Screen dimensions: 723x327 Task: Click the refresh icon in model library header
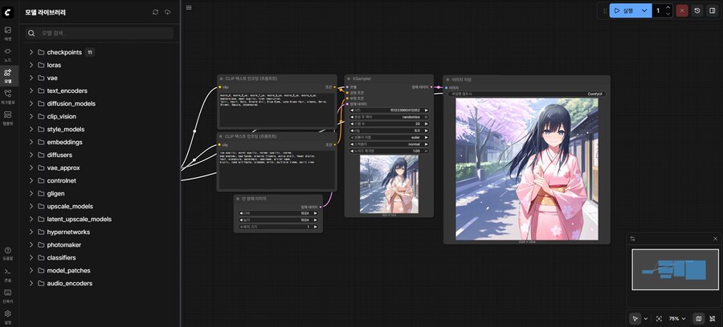coord(155,12)
